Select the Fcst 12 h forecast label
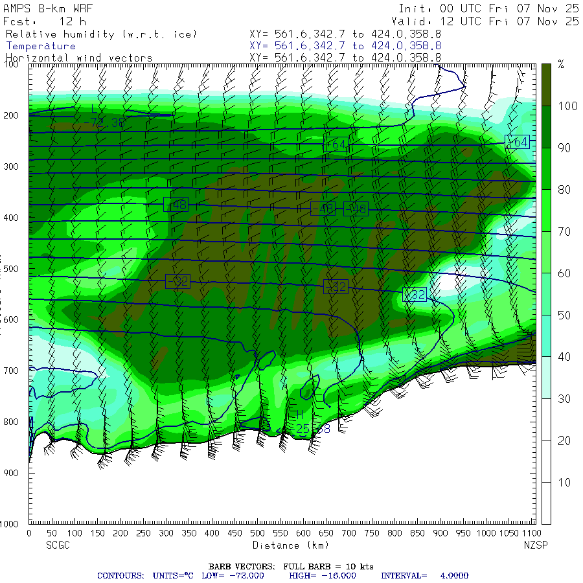This screenshot has height=583, width=583. [45, 21]
